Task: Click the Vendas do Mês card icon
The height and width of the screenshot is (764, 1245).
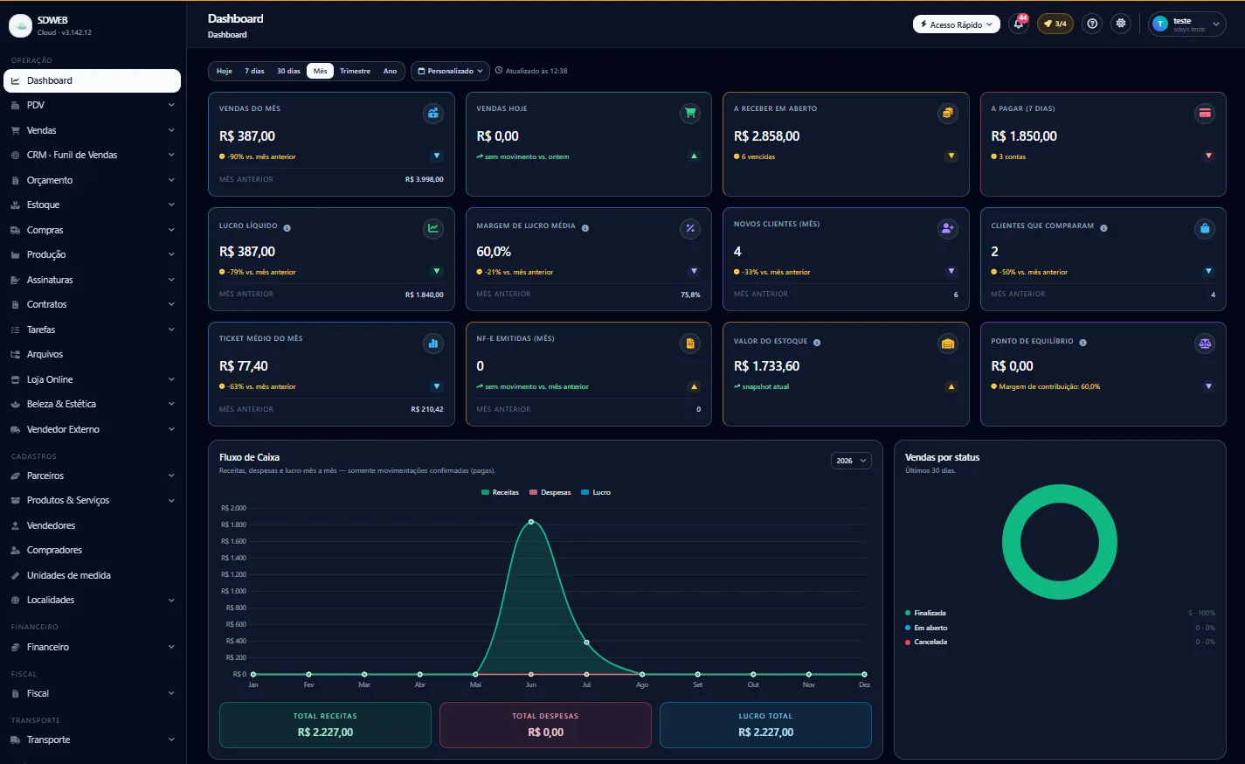Action: 433,113
